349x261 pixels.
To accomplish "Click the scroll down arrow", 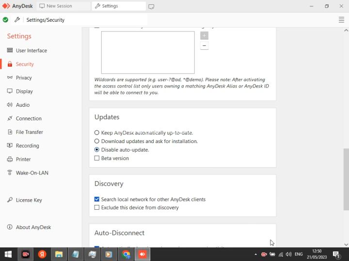I will tap(346, 245).
